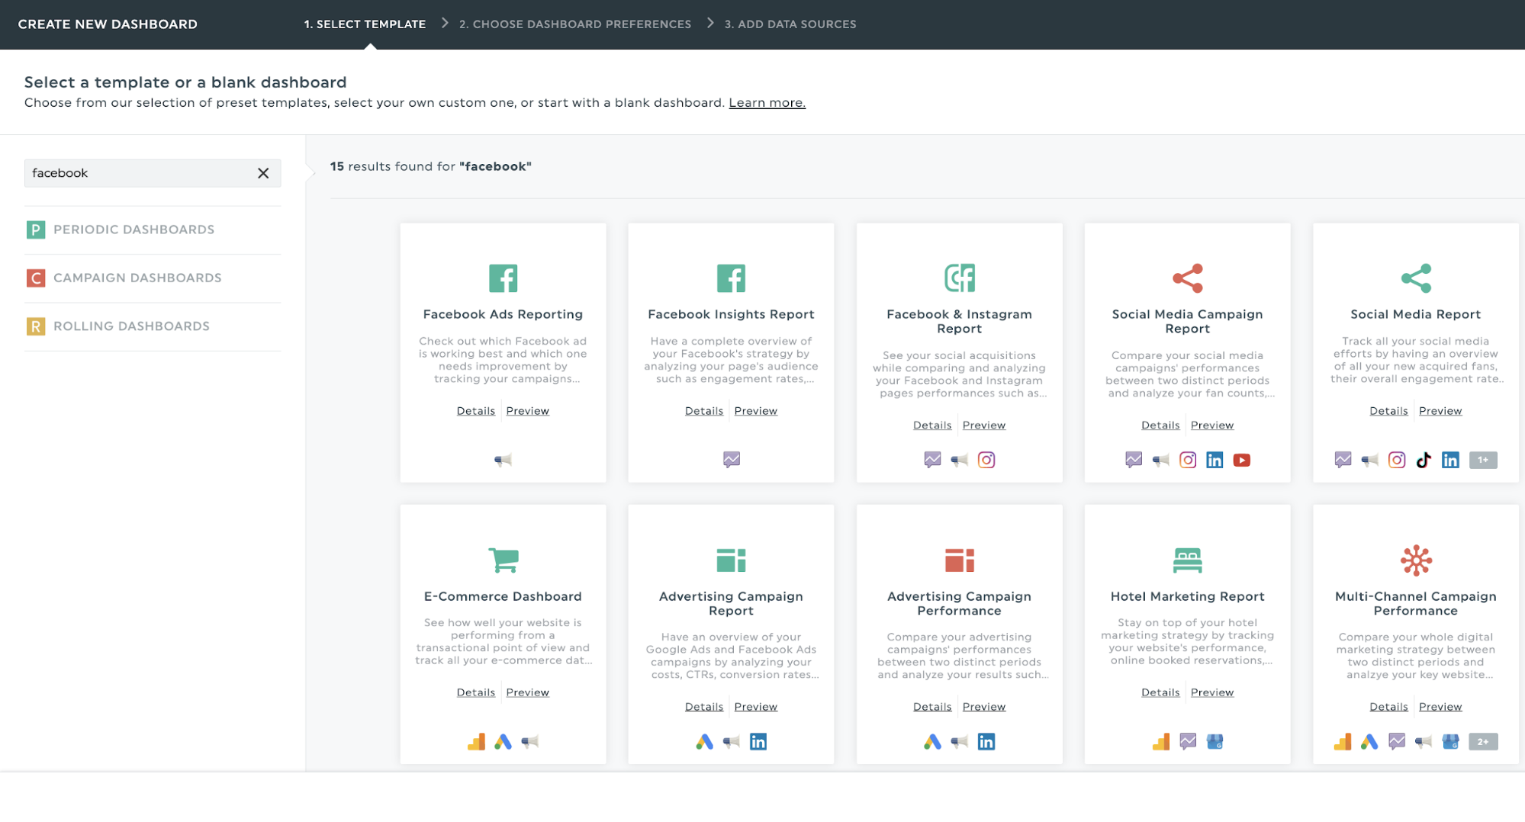Click the Periodic Dashboards P icon

36,230
